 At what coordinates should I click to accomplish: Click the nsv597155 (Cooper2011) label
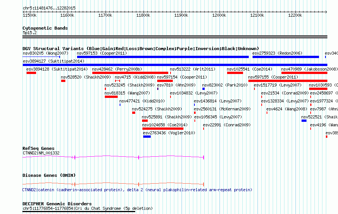coord(273,77)
